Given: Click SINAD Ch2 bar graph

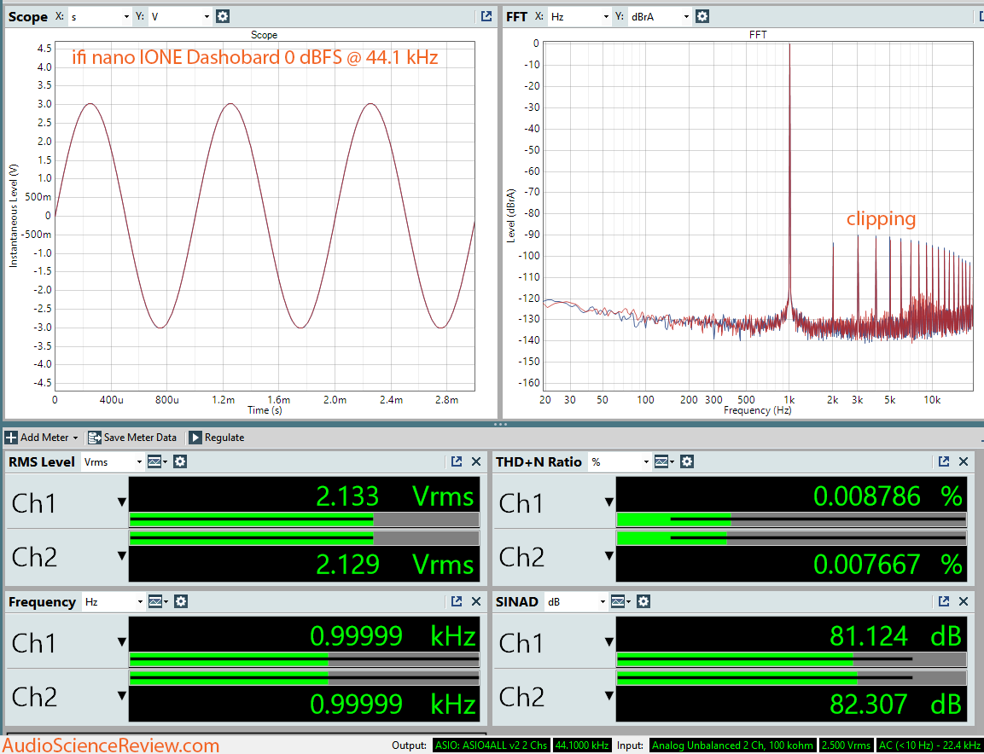Looking at the screenshot, I should click(x=791, y=677).
